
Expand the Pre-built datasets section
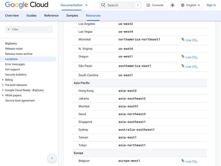pos(3,85)
